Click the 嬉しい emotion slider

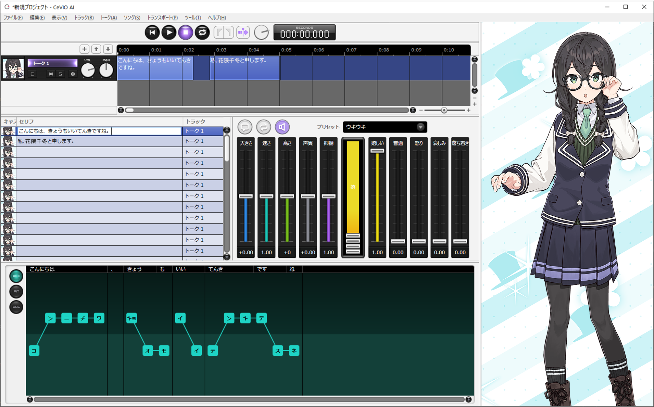point(377,151)
